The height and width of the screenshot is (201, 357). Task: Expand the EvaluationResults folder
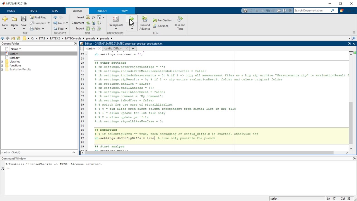[x=2, y=69]
